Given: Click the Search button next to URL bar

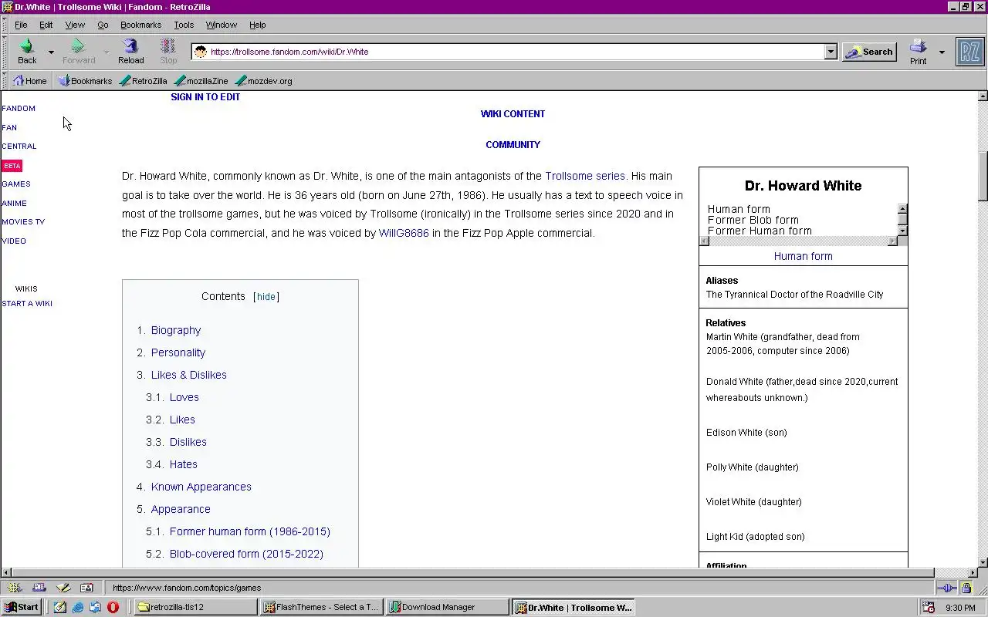Looking at the screenshot, I should 869,52.
